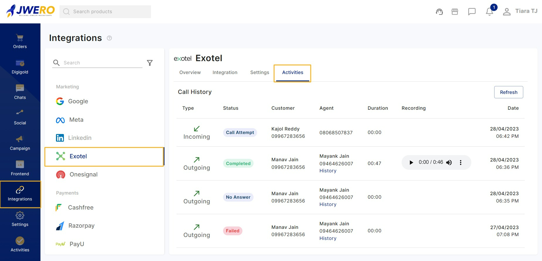This screenshot has height=261, width=542.
Task: Focus the Search products field
Action: tap(105, 12)
